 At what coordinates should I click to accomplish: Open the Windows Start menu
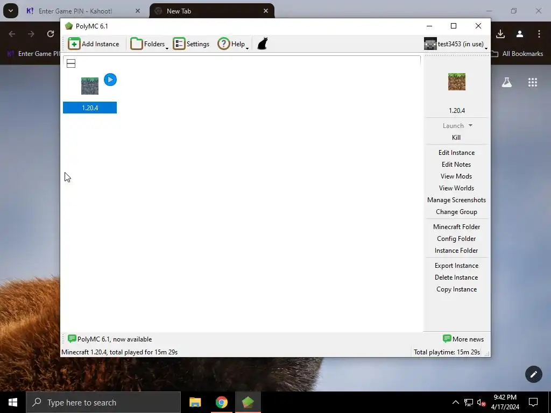13,402
